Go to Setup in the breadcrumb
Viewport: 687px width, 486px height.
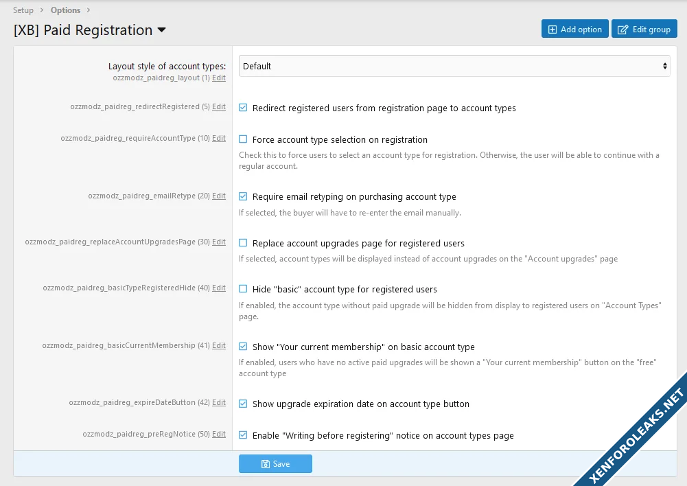tap(23, 10)
